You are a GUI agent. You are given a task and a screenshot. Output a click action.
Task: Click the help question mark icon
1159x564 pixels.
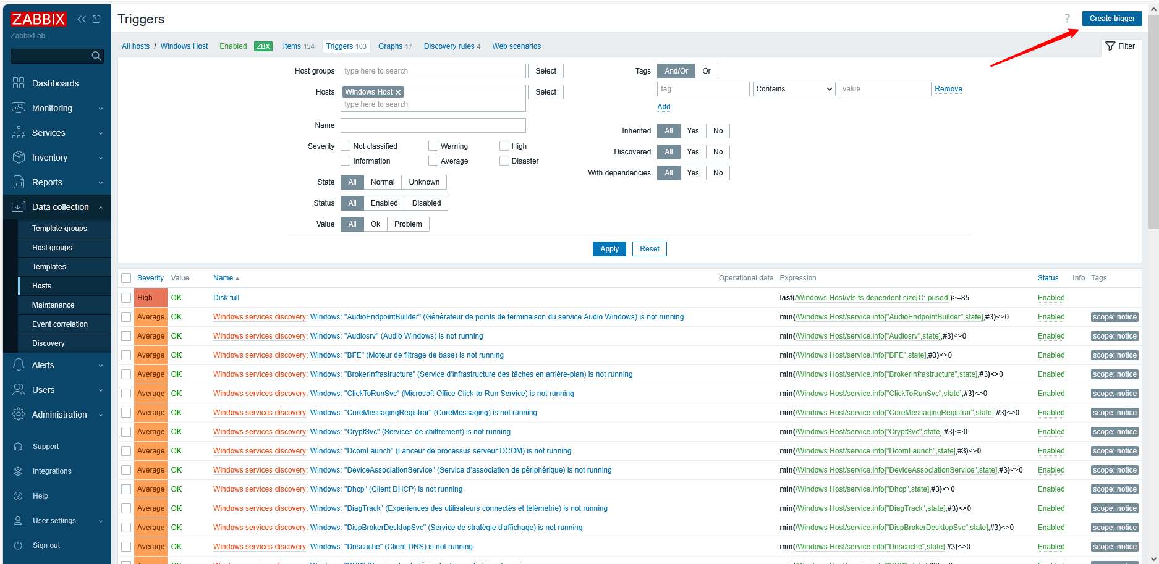click(1067, 19)
